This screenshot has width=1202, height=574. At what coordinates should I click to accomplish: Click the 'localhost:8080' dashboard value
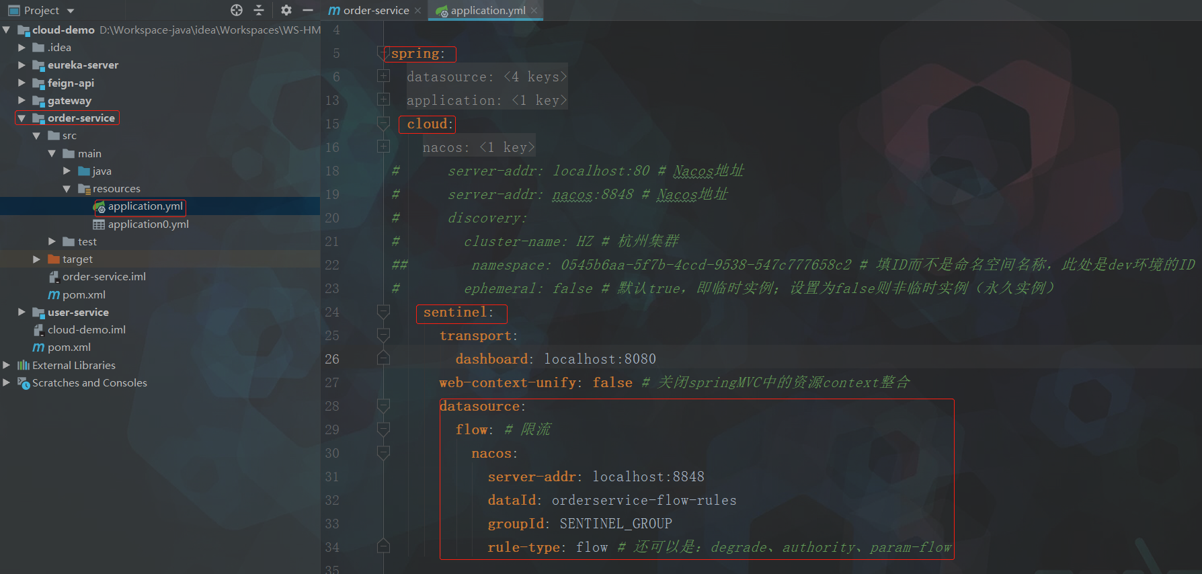[600, 359]
